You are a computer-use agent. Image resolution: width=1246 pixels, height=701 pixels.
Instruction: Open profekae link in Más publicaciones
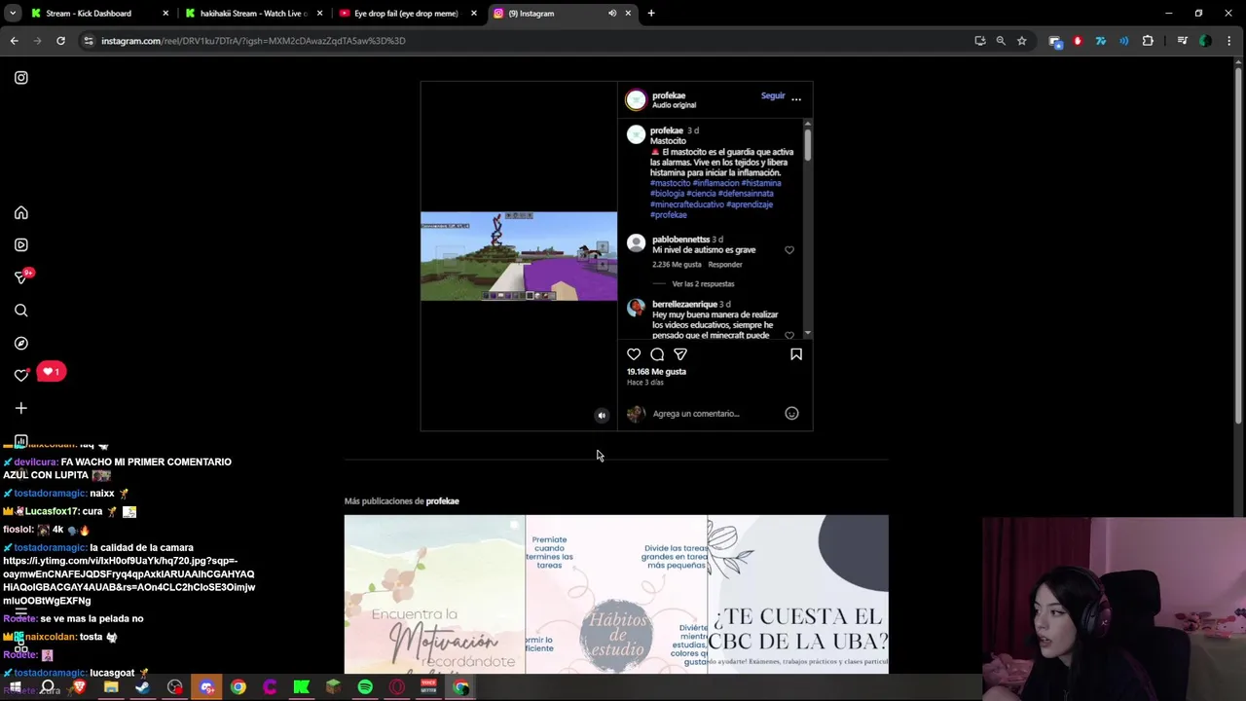(x=442, y=501)
